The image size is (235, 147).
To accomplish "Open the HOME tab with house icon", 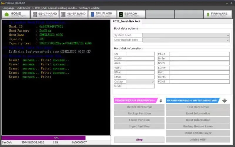I will tap(16, 14).
